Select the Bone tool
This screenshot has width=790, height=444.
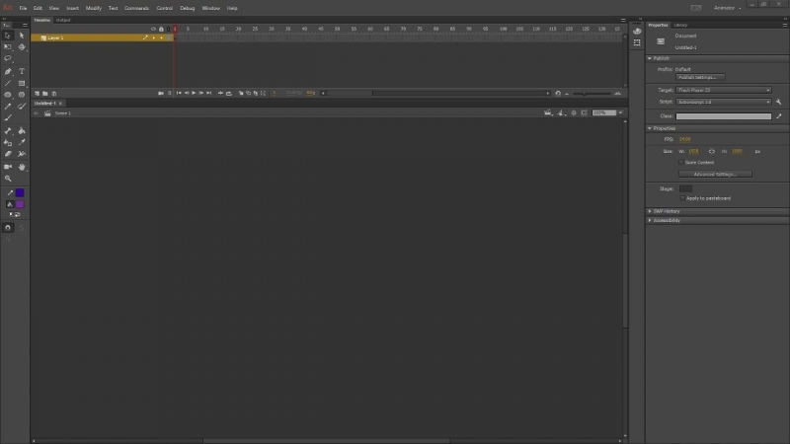point(8,131)
